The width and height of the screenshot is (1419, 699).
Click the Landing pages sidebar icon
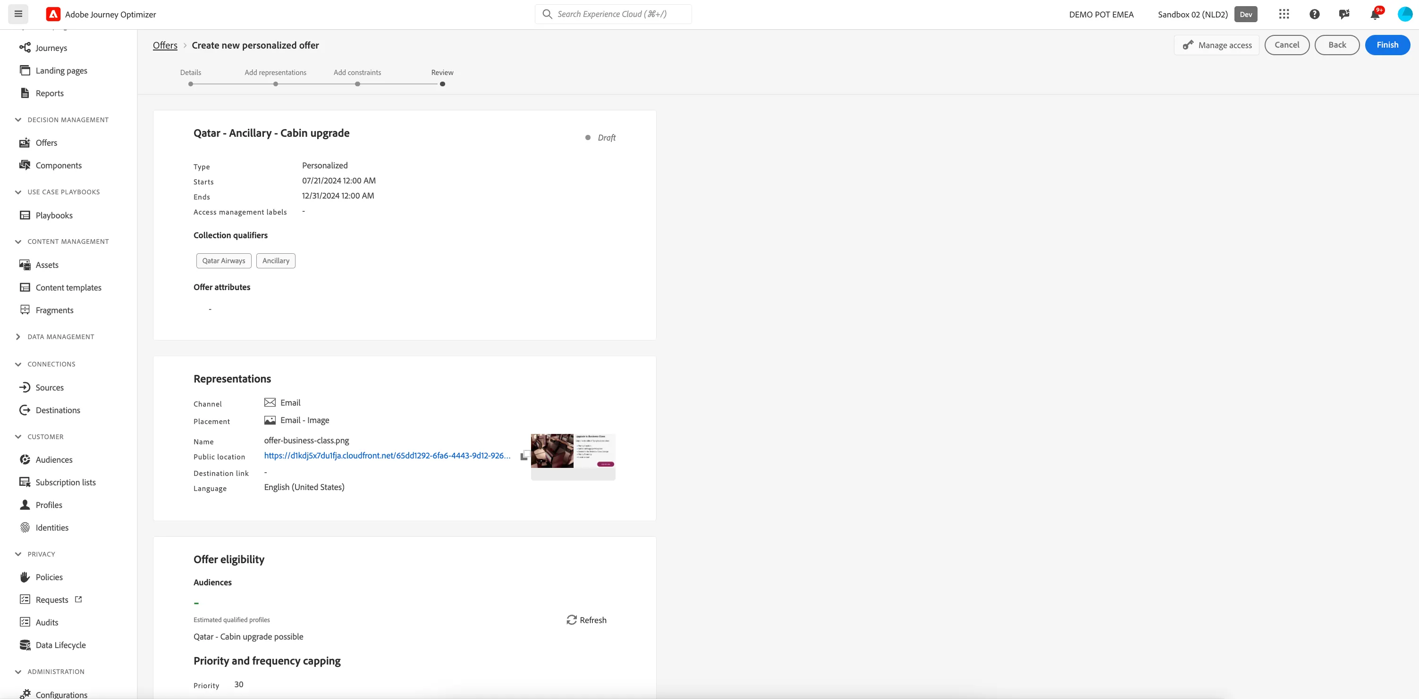[25, 70]
